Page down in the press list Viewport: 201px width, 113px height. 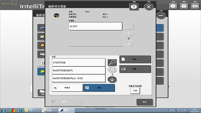coord(129,43)
